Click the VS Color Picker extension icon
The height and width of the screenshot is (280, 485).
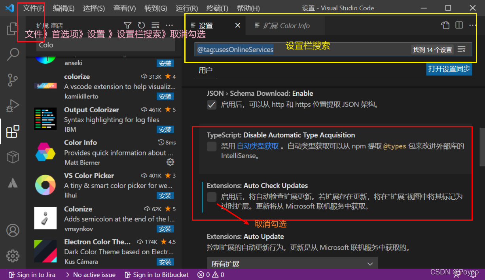point(45,185)
